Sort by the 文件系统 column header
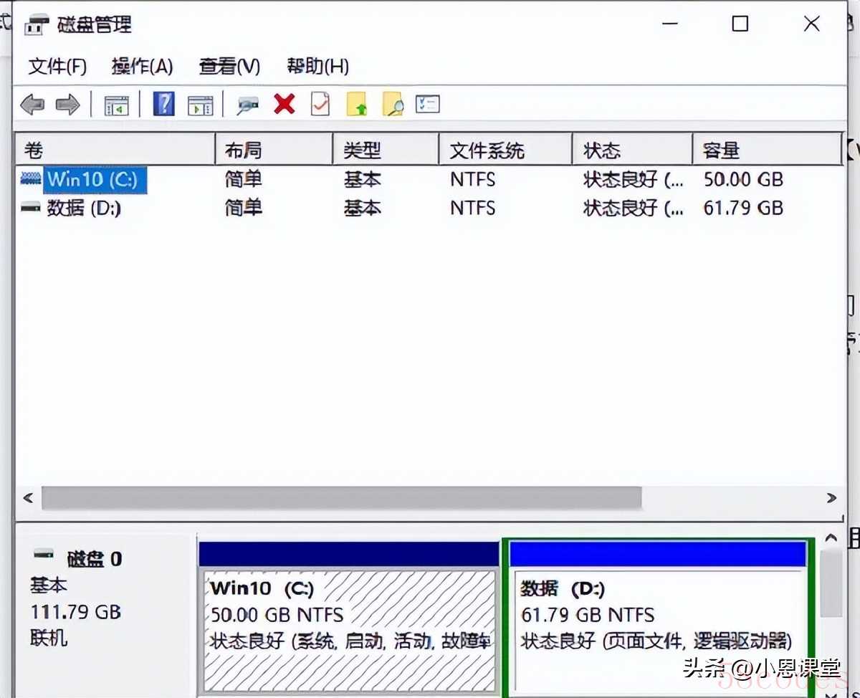Image resolution: width=860 pixels, height=698 pixels. pos(505,150)
